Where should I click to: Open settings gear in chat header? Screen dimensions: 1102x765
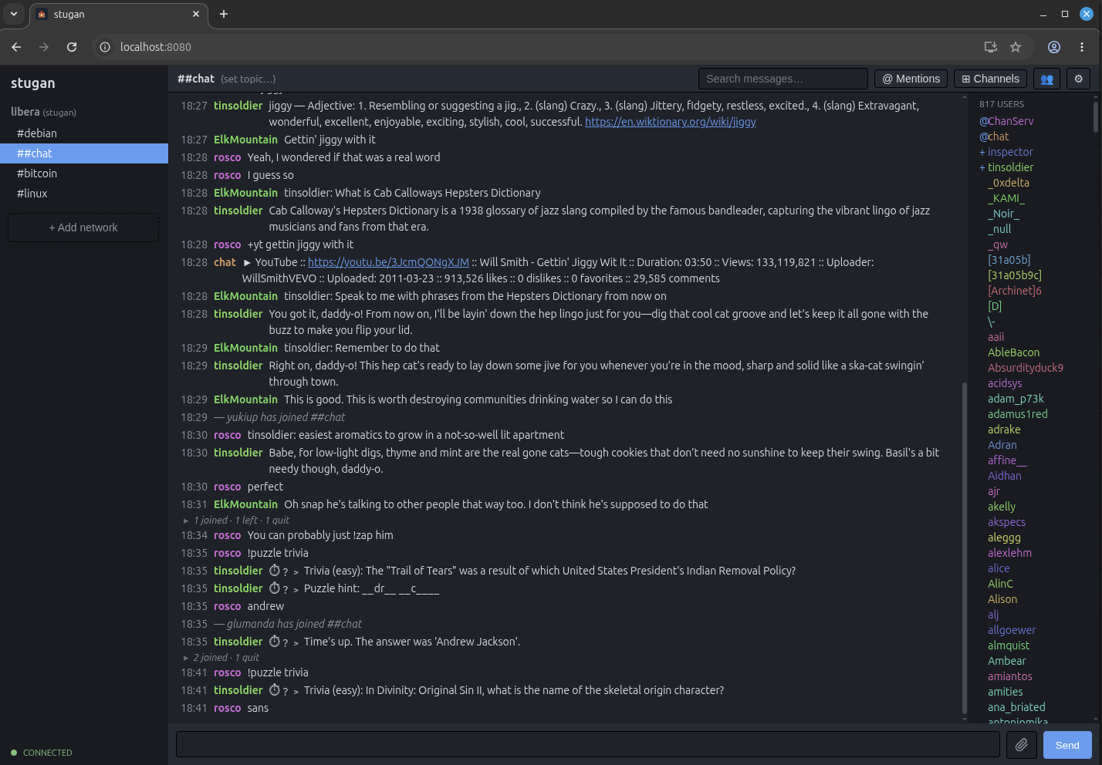pyautogui.click(x=1079, y=79)
